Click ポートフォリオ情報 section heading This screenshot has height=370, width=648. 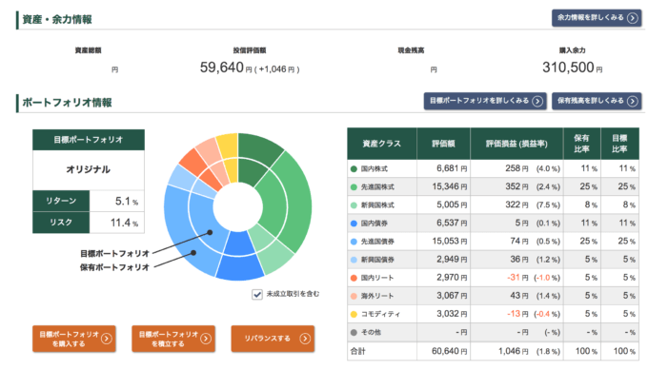67,103
